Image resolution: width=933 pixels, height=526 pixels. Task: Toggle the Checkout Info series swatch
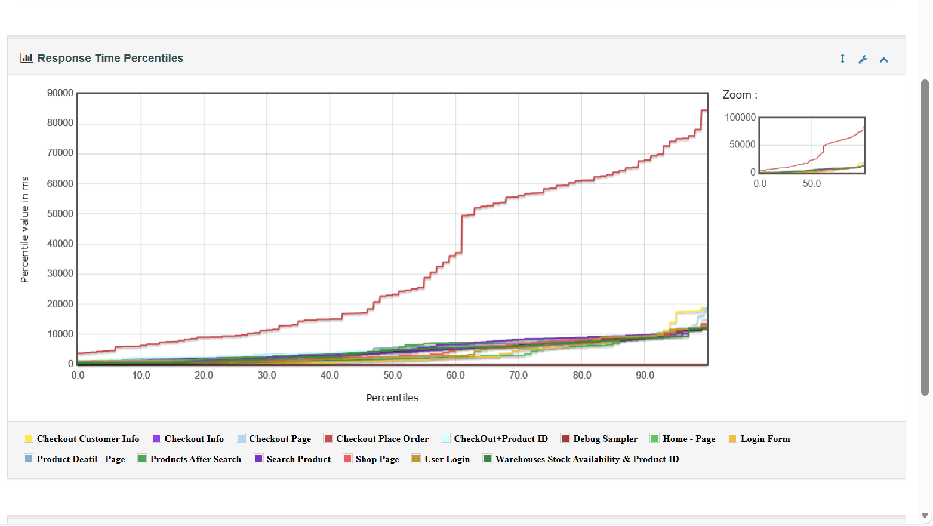156,438
